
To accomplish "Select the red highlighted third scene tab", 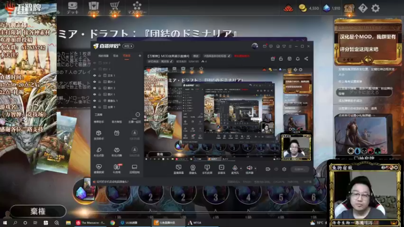I will click(x=127, y=55).
